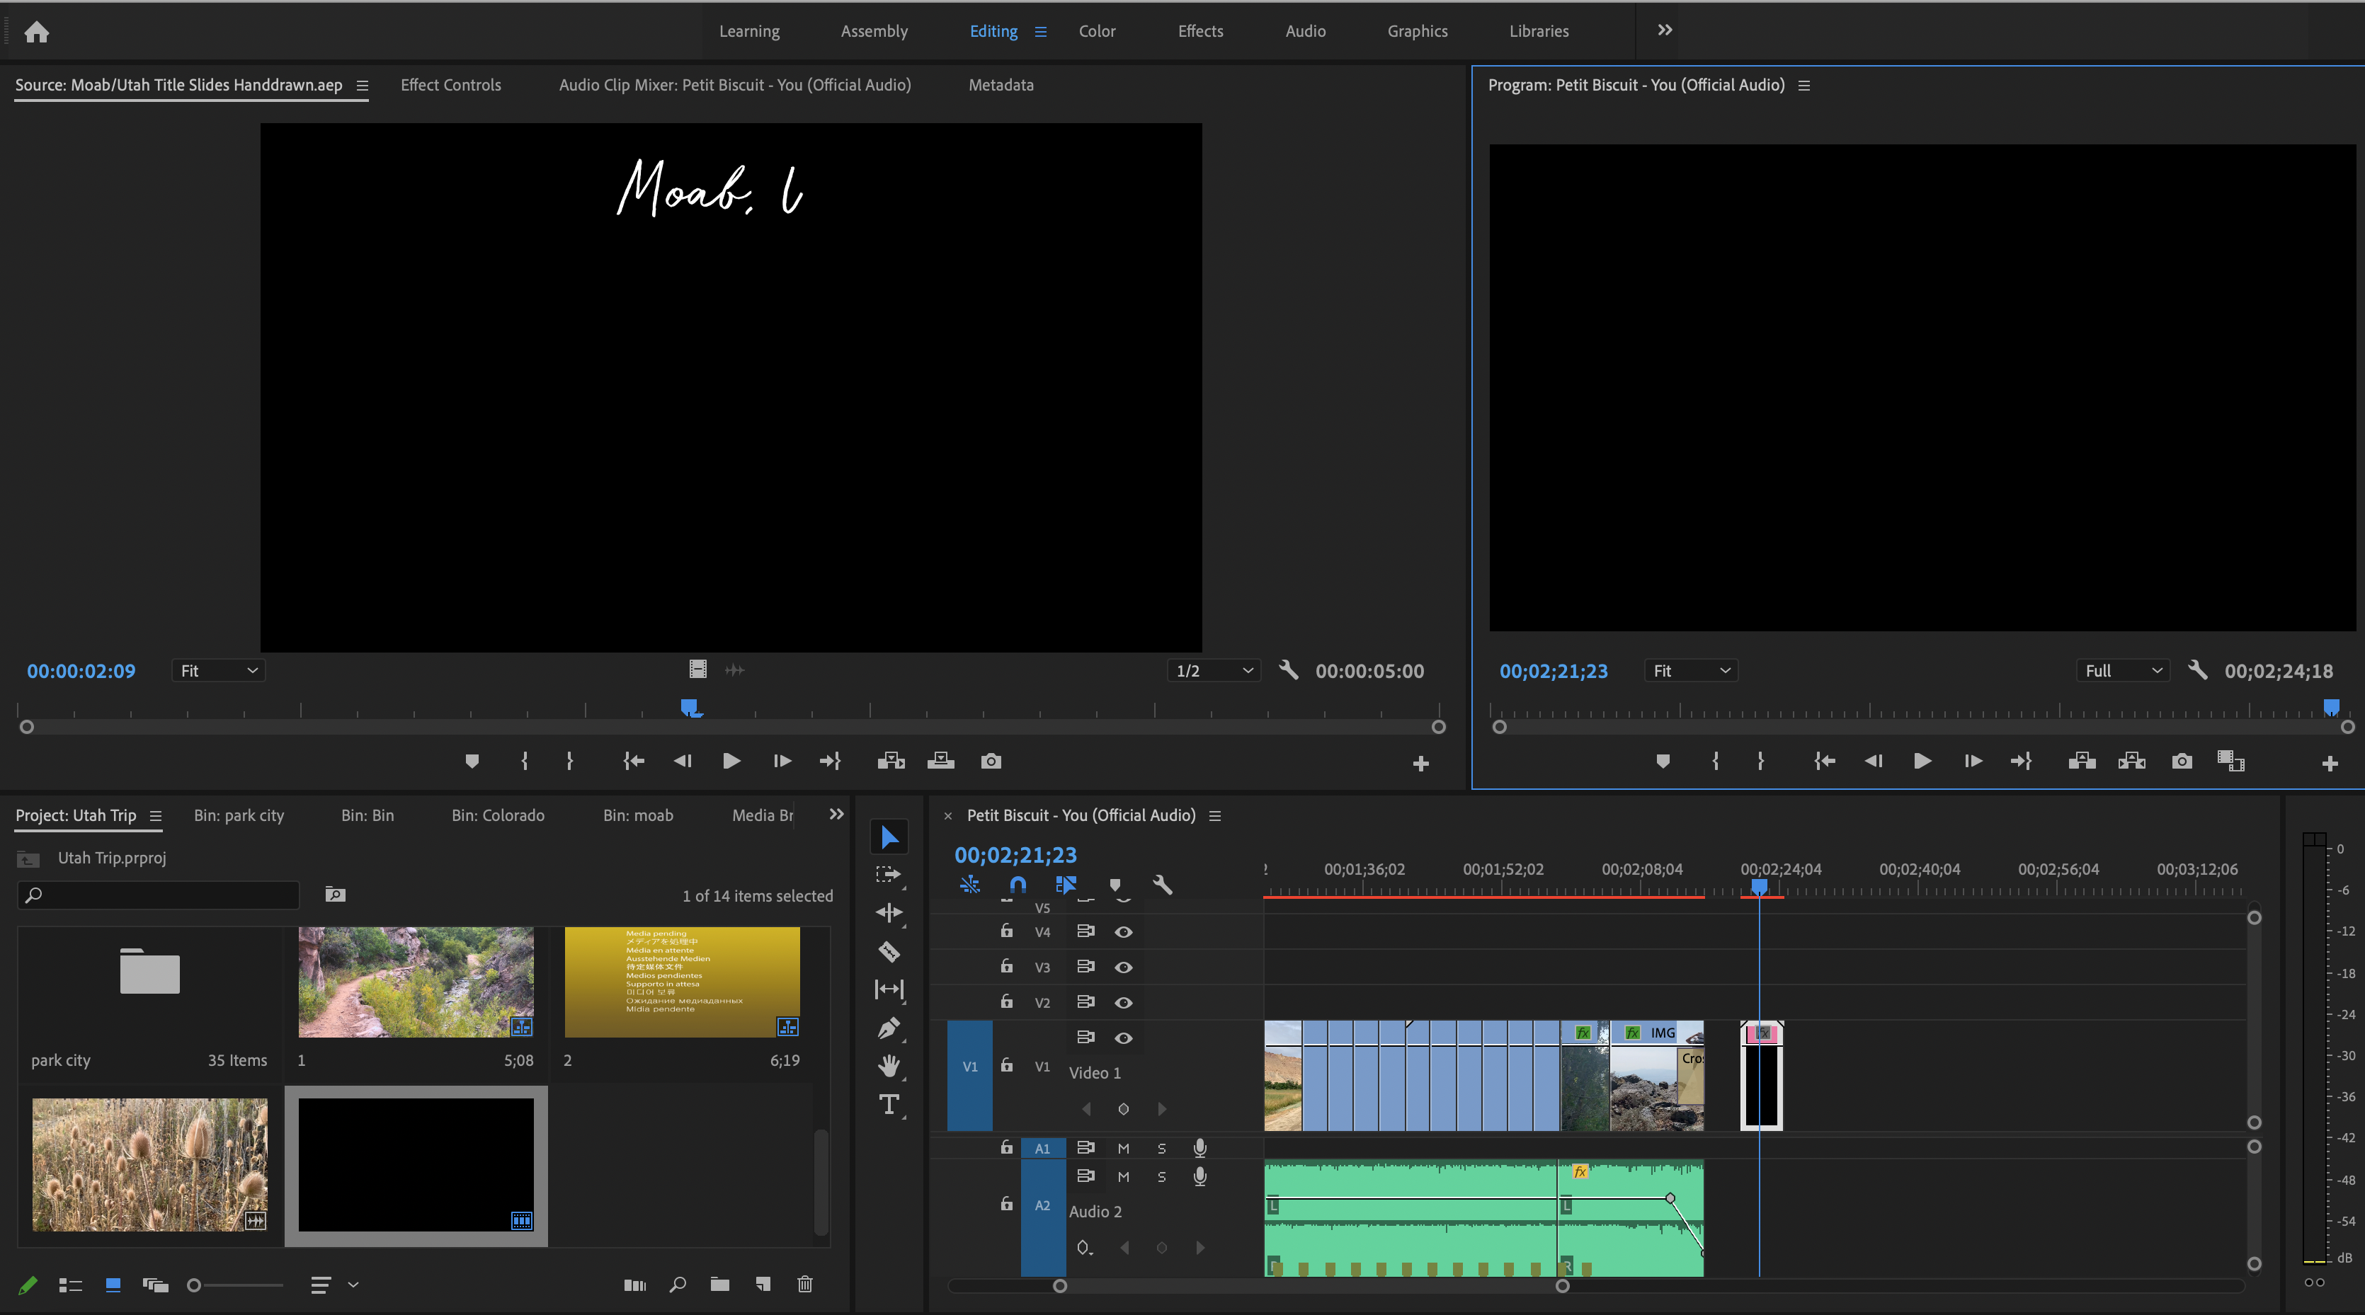Lock the V3 track
The width and height of the screenshot is (2365, 1315).
(x=1006, y=966)
